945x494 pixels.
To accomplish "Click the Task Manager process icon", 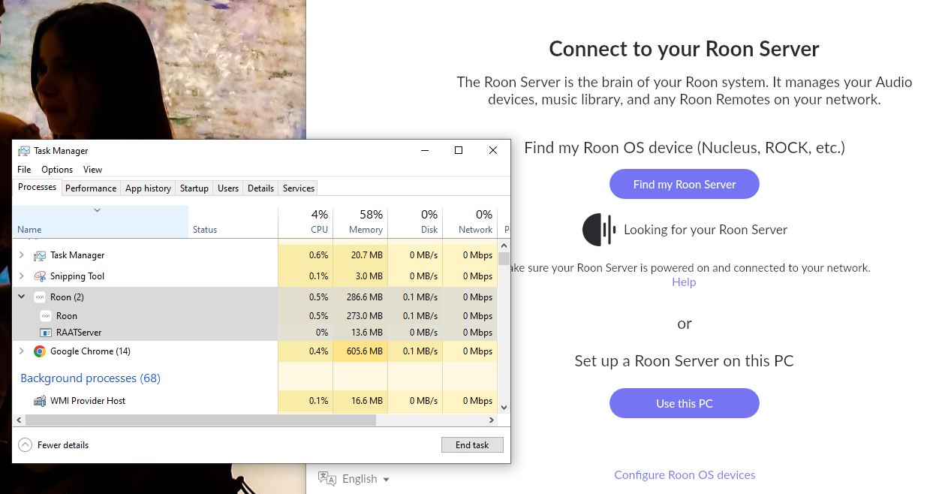I will [x=40, y=255].
